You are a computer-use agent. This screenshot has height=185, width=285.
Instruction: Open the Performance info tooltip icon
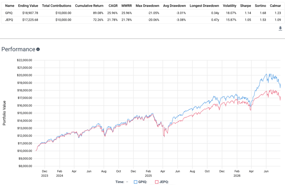(38, 49)
